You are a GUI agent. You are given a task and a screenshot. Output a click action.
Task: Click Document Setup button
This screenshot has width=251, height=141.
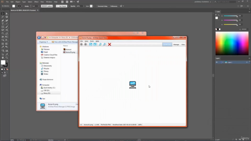pos(102,6)
